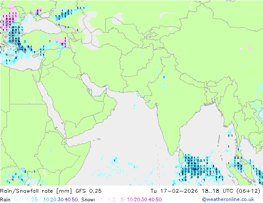263x203 pixels.
Task: Select rain legend value 50
Action: (75, 200)
